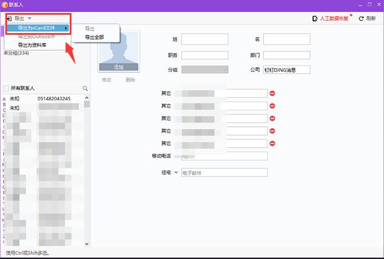Focus the 姓 surname field
The width and height of the screenshot is (384, 259).
pos(205,39)
